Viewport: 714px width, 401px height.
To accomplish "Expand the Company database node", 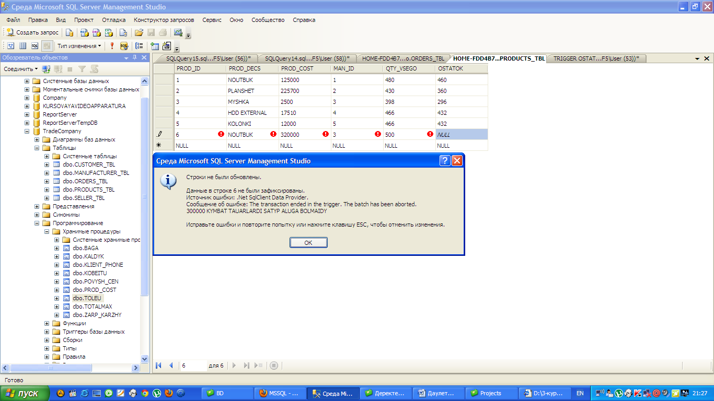I will click(x=27, y=98).
